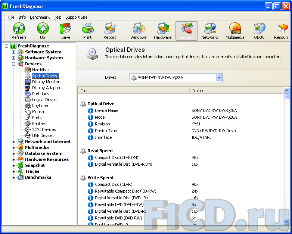Select the Hardware toolbar category
The height and width of the screenshot is (234, 292).
click(x=162, y=31)
